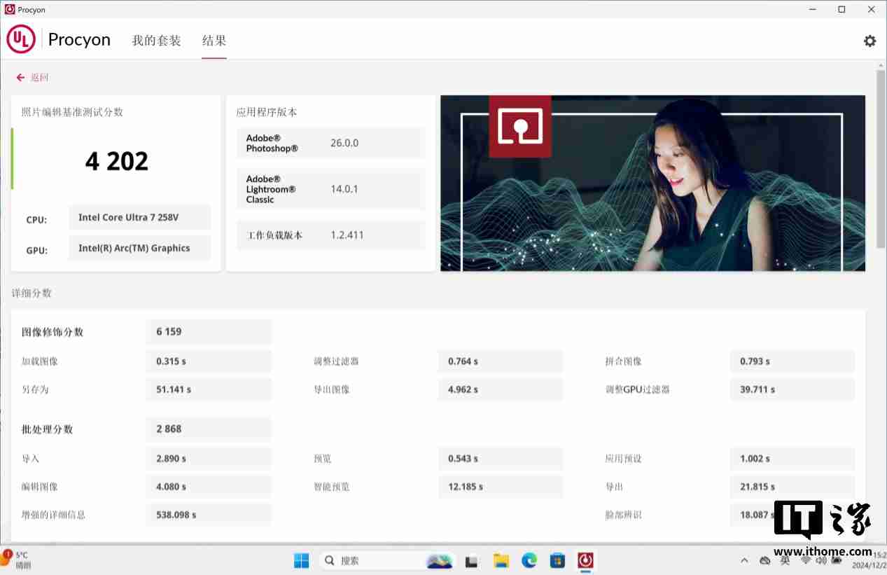Click the Intel Core Ultra 7 258V CPU field
The width and height of the screenshot is (887, 575).
click(139, 217)
